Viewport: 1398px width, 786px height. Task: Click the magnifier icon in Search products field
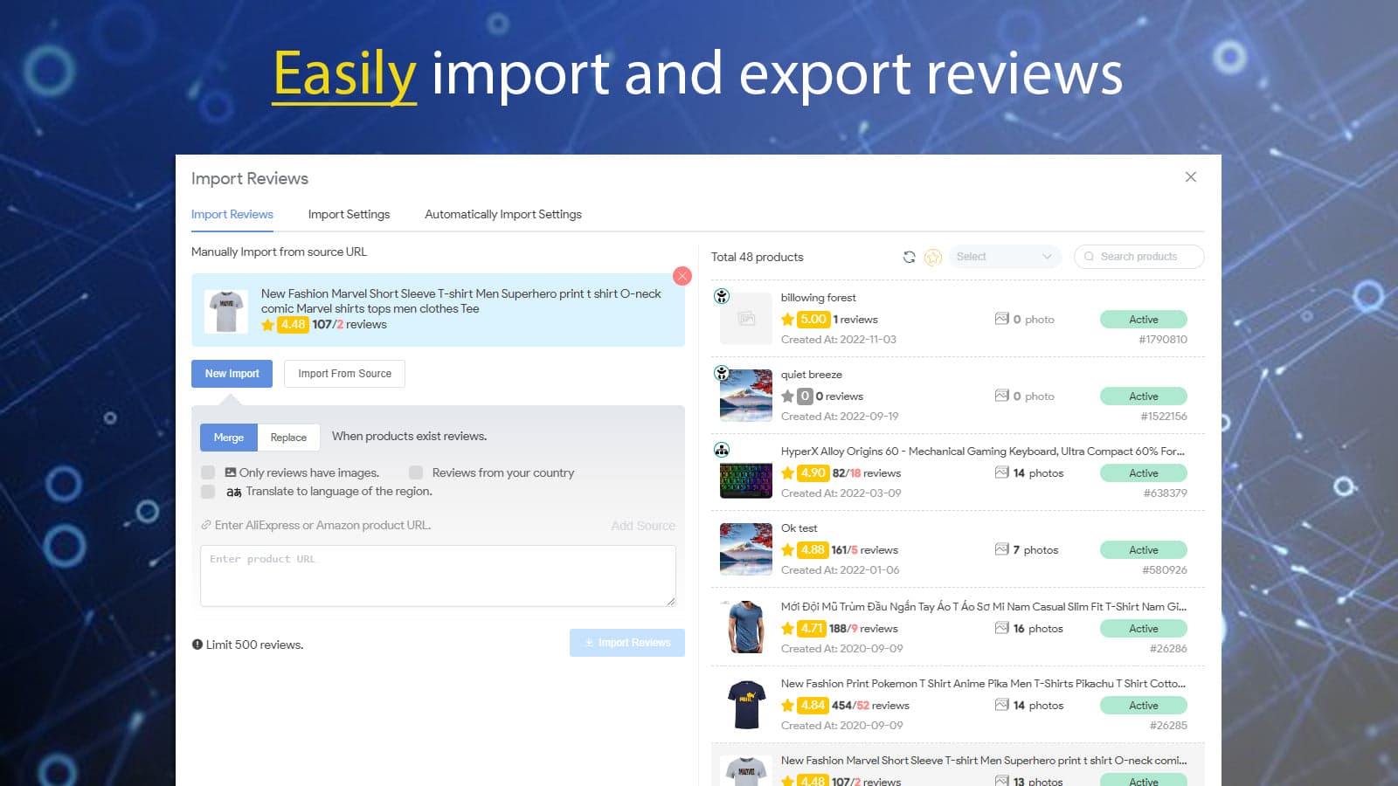[x=1090, y=257]
